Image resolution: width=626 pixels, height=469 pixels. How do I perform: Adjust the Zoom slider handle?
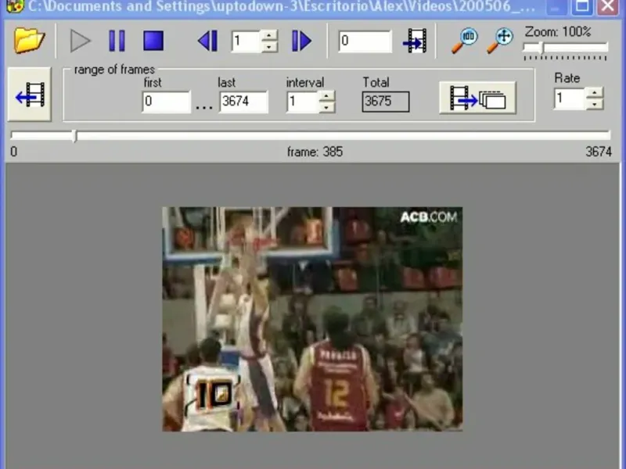(x=541, y=48)
